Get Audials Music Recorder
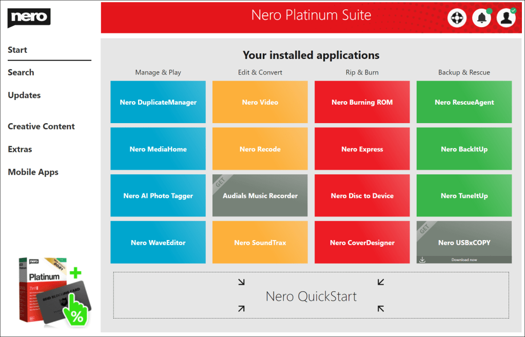Image resolution: width=525 pixels, height=337 pixels. pos(260,195)
